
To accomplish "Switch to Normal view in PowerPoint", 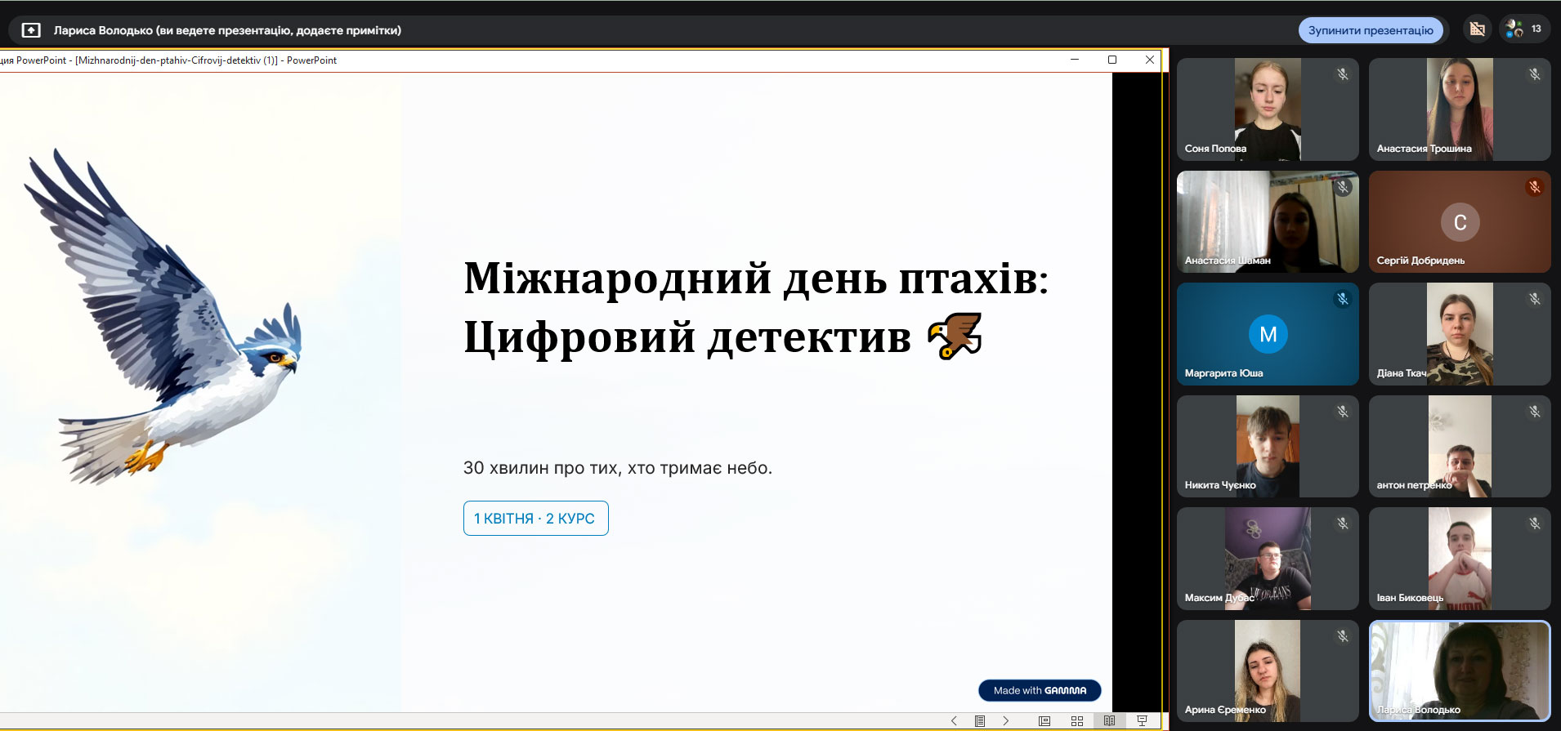I will (1044, 721).
